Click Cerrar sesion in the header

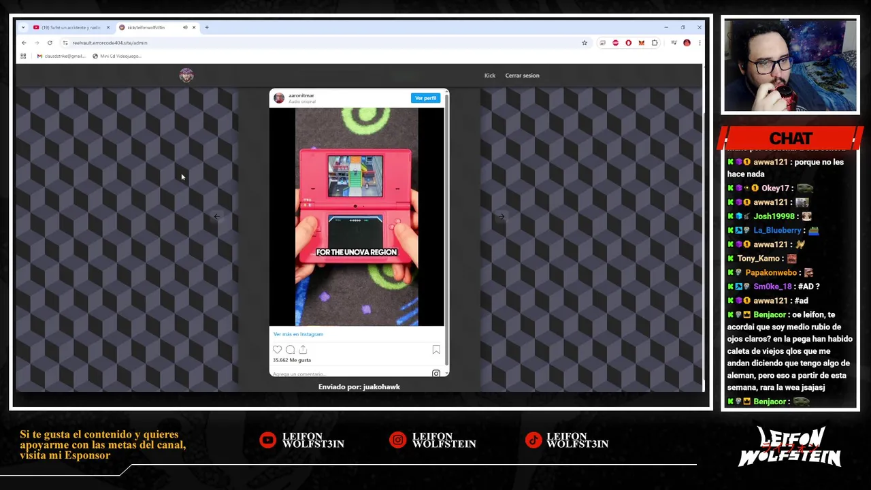point(522,76)
